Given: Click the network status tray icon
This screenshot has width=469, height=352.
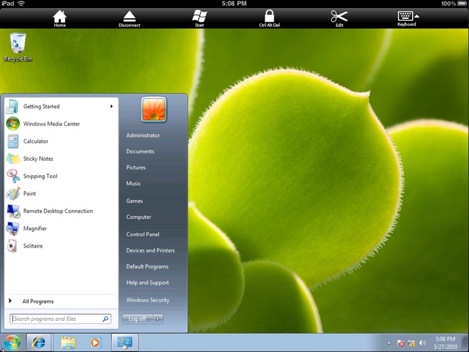Looking at the screenshot, I should point(411,343).
